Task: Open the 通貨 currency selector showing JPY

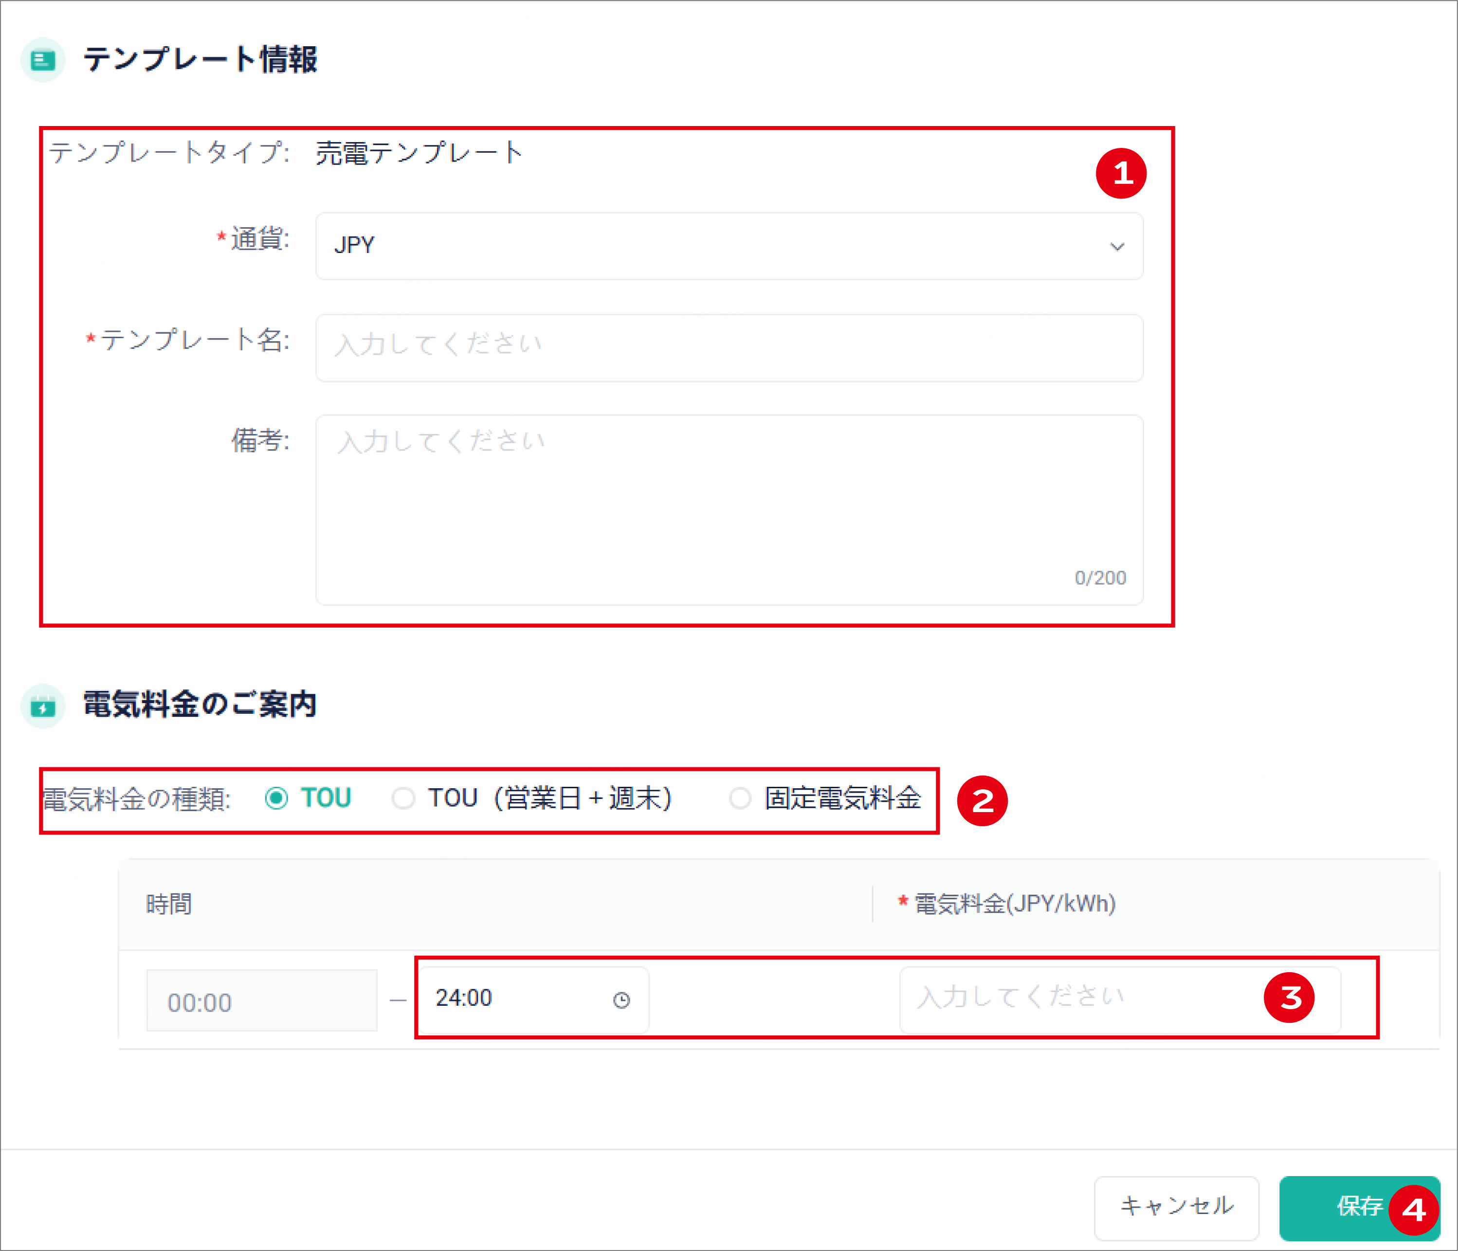Action: point(729,246)
